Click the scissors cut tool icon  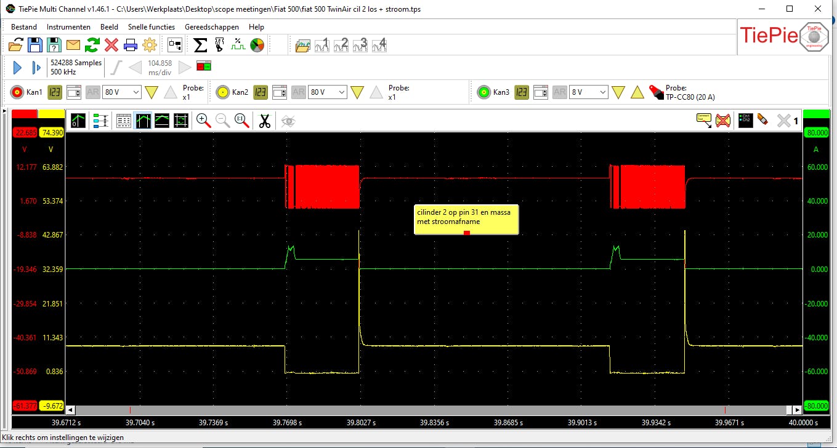pyautogui.click(x=265, y=121)
